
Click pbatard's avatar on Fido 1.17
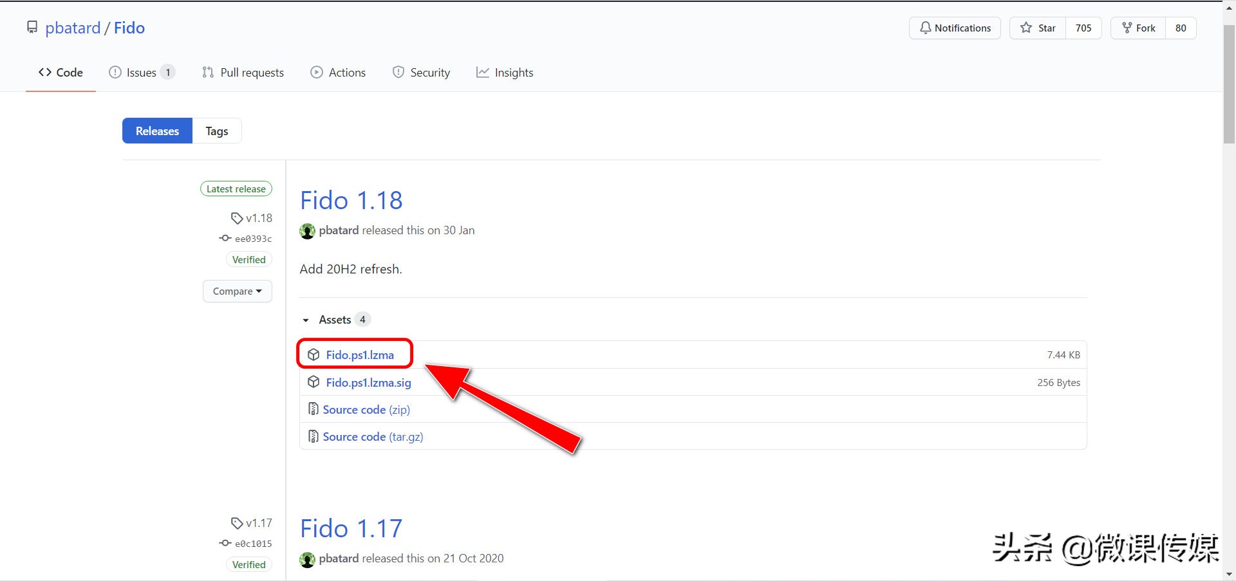tap(308, 559)
